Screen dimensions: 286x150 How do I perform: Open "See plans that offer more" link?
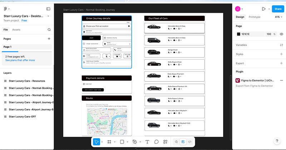tap(20, 60)
